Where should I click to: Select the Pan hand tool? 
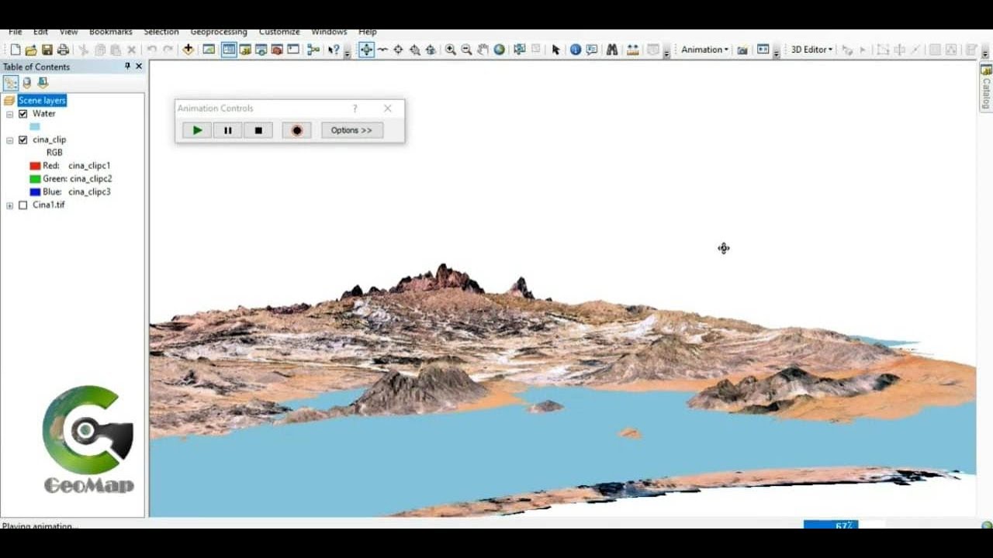coord(483,50)
